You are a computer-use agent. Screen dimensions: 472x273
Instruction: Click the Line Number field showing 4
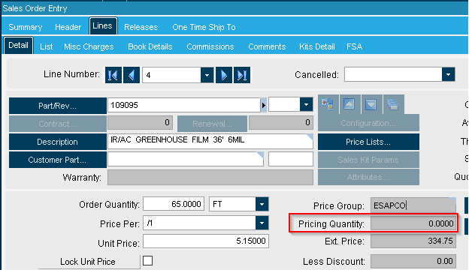point(171,75)
